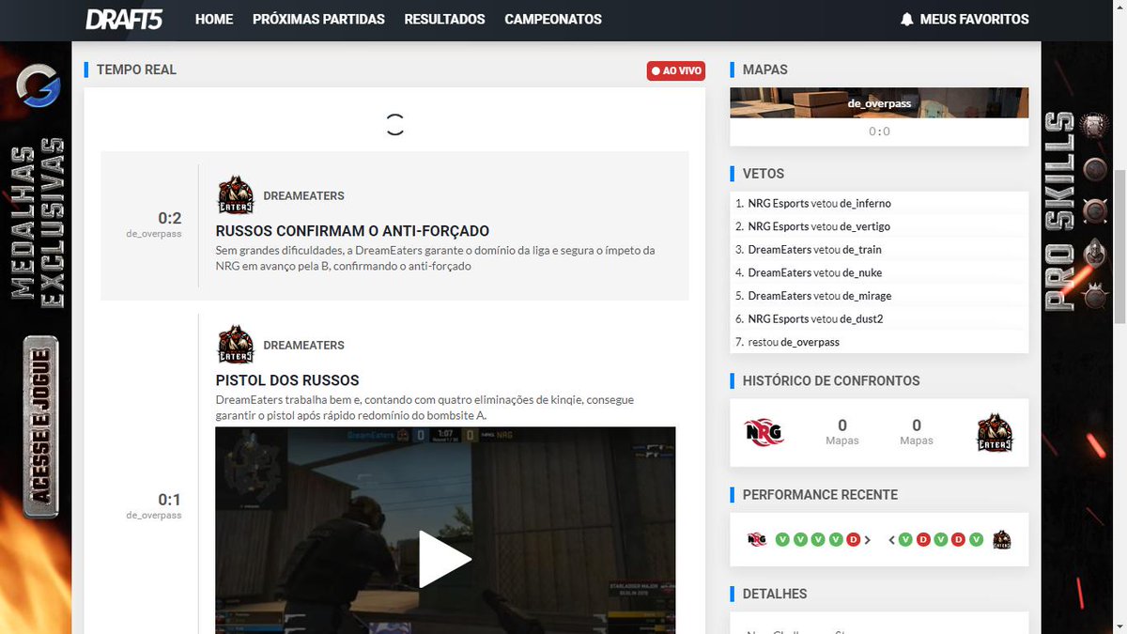
Task: Click the VETOS section heading
Action: [x=763, y=174]
